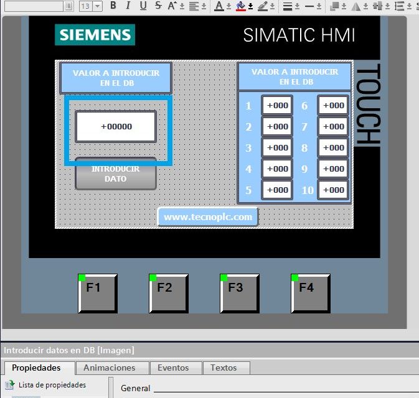The width and height of the screenshot is (419, 398).
Task: Select the F1 function key
Action: [98, 294]
